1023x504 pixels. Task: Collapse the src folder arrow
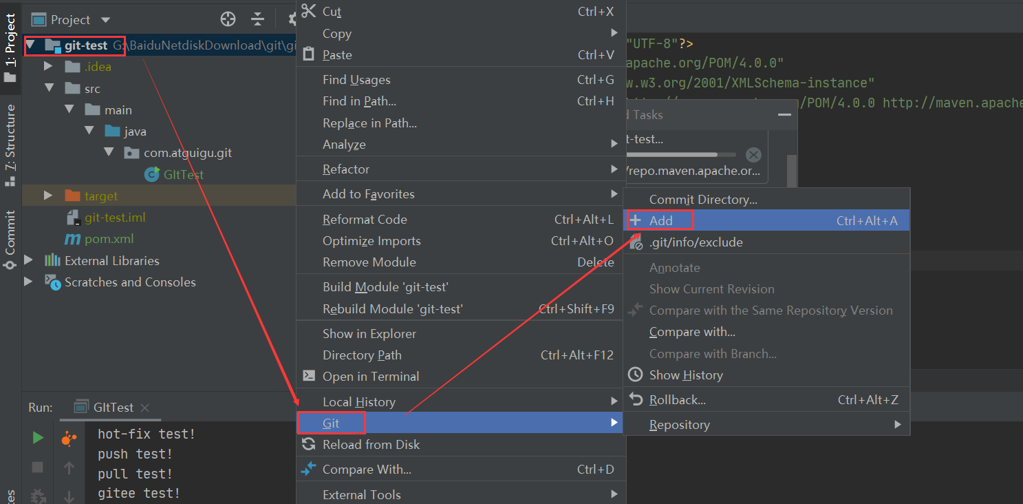pyautogui.click(x=48, y=88)
